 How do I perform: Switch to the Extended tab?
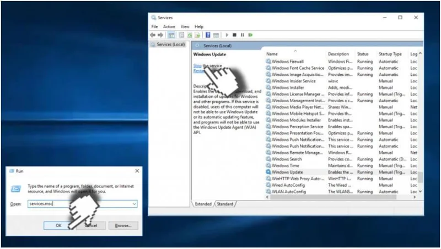coord(203,204)
